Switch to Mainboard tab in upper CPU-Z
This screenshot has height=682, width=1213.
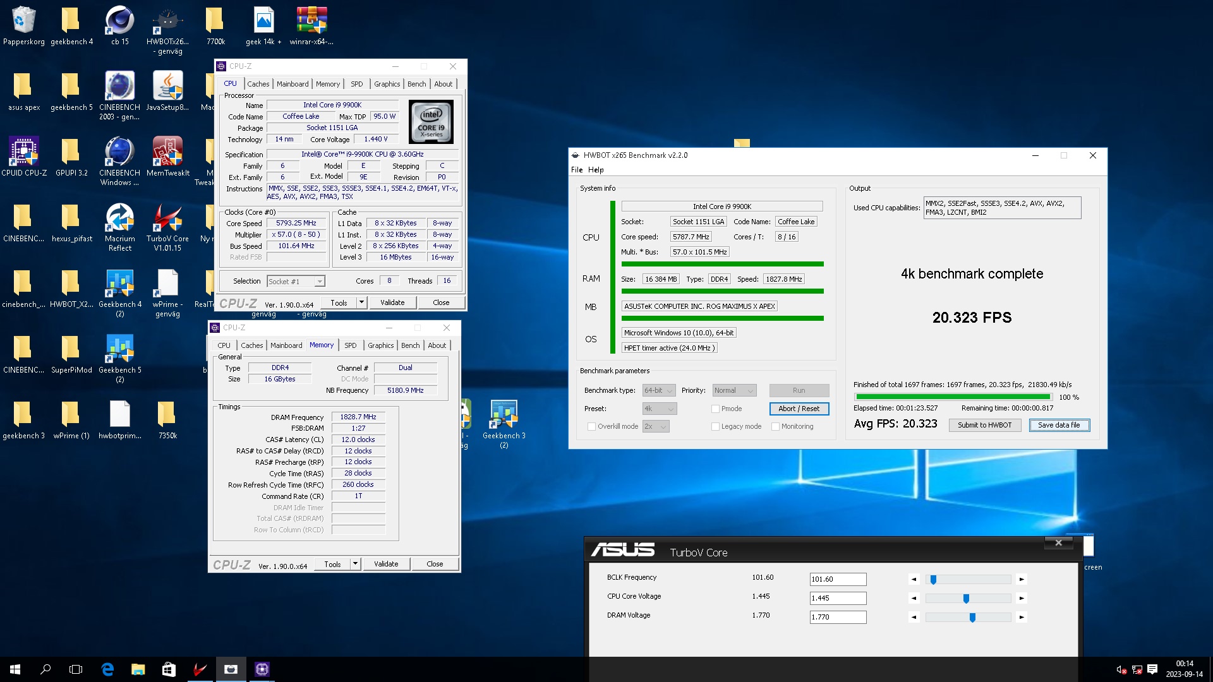tap(293, 84)
